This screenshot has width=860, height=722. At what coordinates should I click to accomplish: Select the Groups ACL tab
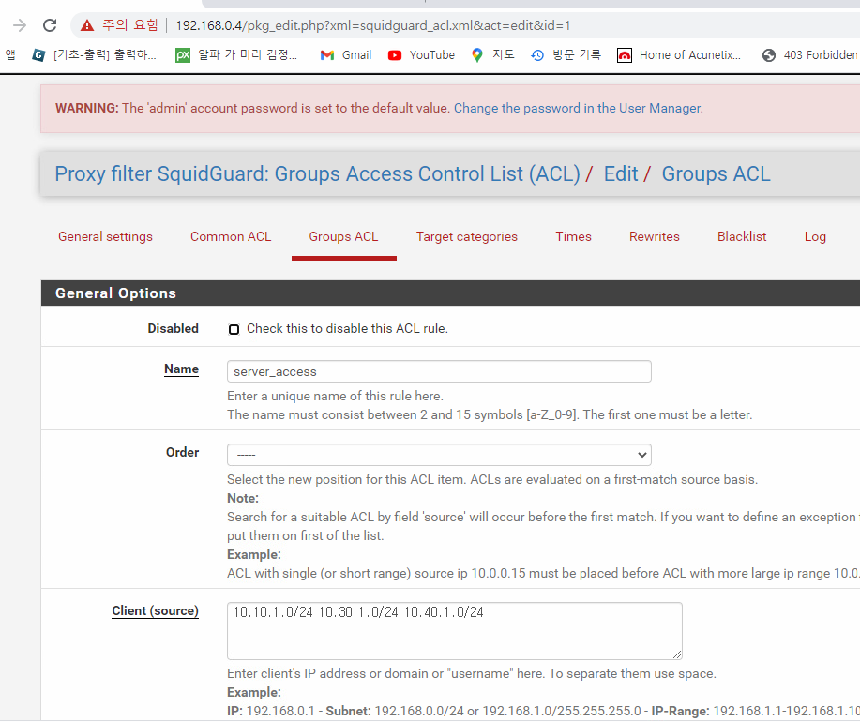(343, 236)
